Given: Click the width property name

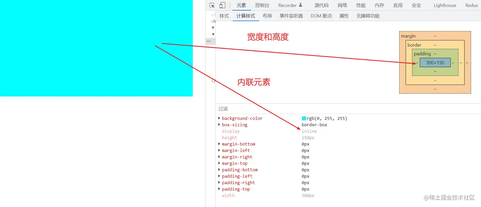Looking at the screenshot, I should click(x=228, y=196).
